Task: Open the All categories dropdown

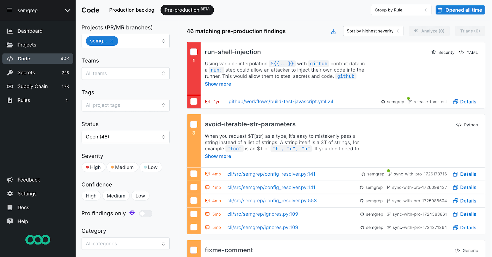Action: pos(126,244)
